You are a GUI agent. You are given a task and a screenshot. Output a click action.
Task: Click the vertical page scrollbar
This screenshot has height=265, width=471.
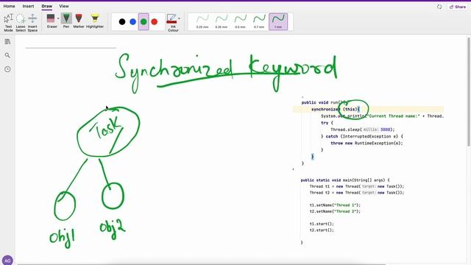pos(469,91)
